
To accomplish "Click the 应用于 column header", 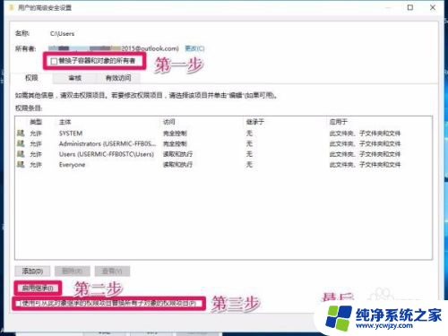I will 339,122.
